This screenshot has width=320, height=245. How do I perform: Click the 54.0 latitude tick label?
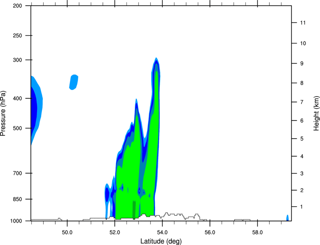tap(162, 233)
